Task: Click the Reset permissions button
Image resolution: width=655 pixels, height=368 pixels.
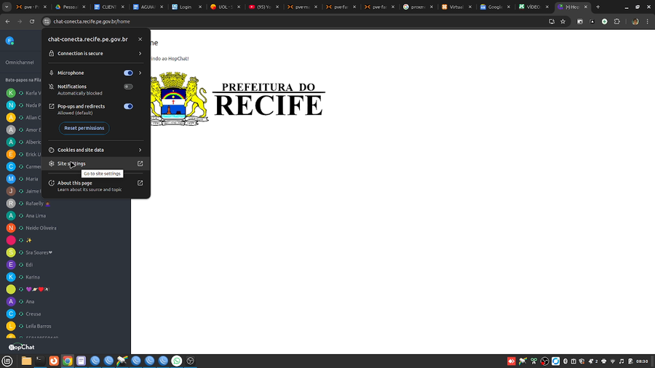Action: pyautogui.click(x=84, y=128)
